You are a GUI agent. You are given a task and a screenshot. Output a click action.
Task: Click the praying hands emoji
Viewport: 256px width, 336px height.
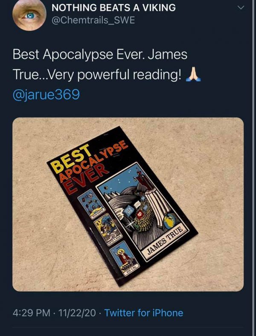click(193, 74)
